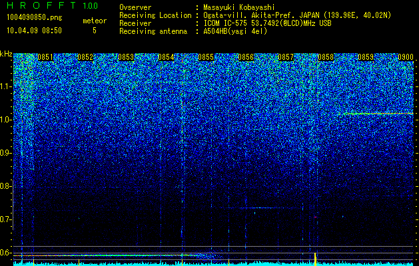Click the 0854 time label
Screen dimensions: 419x266
point(166,57)
